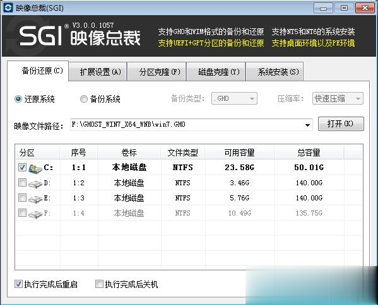The height and width of the screenshot is (305, 378).
Task: Expand the 映像文件路径 dropdown arrow
Action: 307,125
